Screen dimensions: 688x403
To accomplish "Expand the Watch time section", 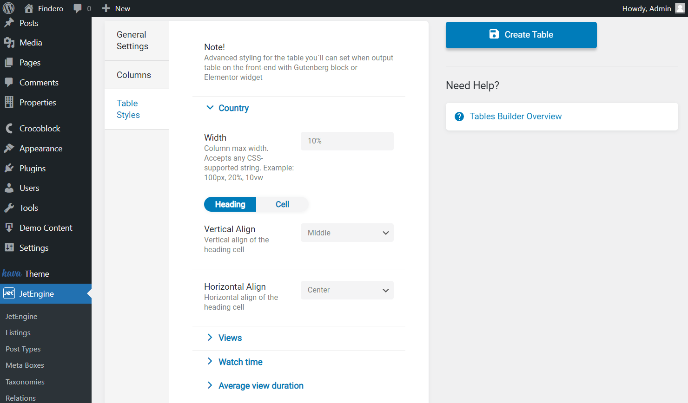I will 240,362.
